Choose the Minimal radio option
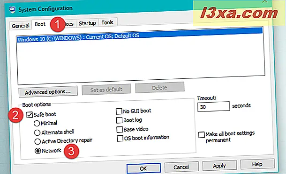 tap(37, 123)
